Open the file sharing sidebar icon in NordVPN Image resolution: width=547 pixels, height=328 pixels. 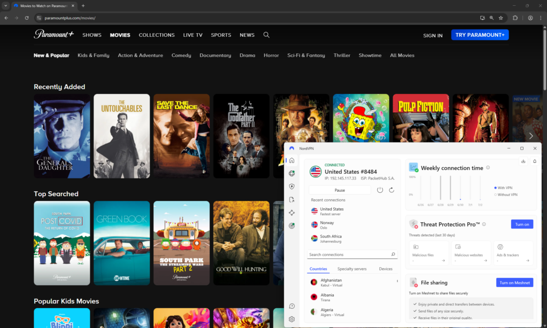coord(292,200)
